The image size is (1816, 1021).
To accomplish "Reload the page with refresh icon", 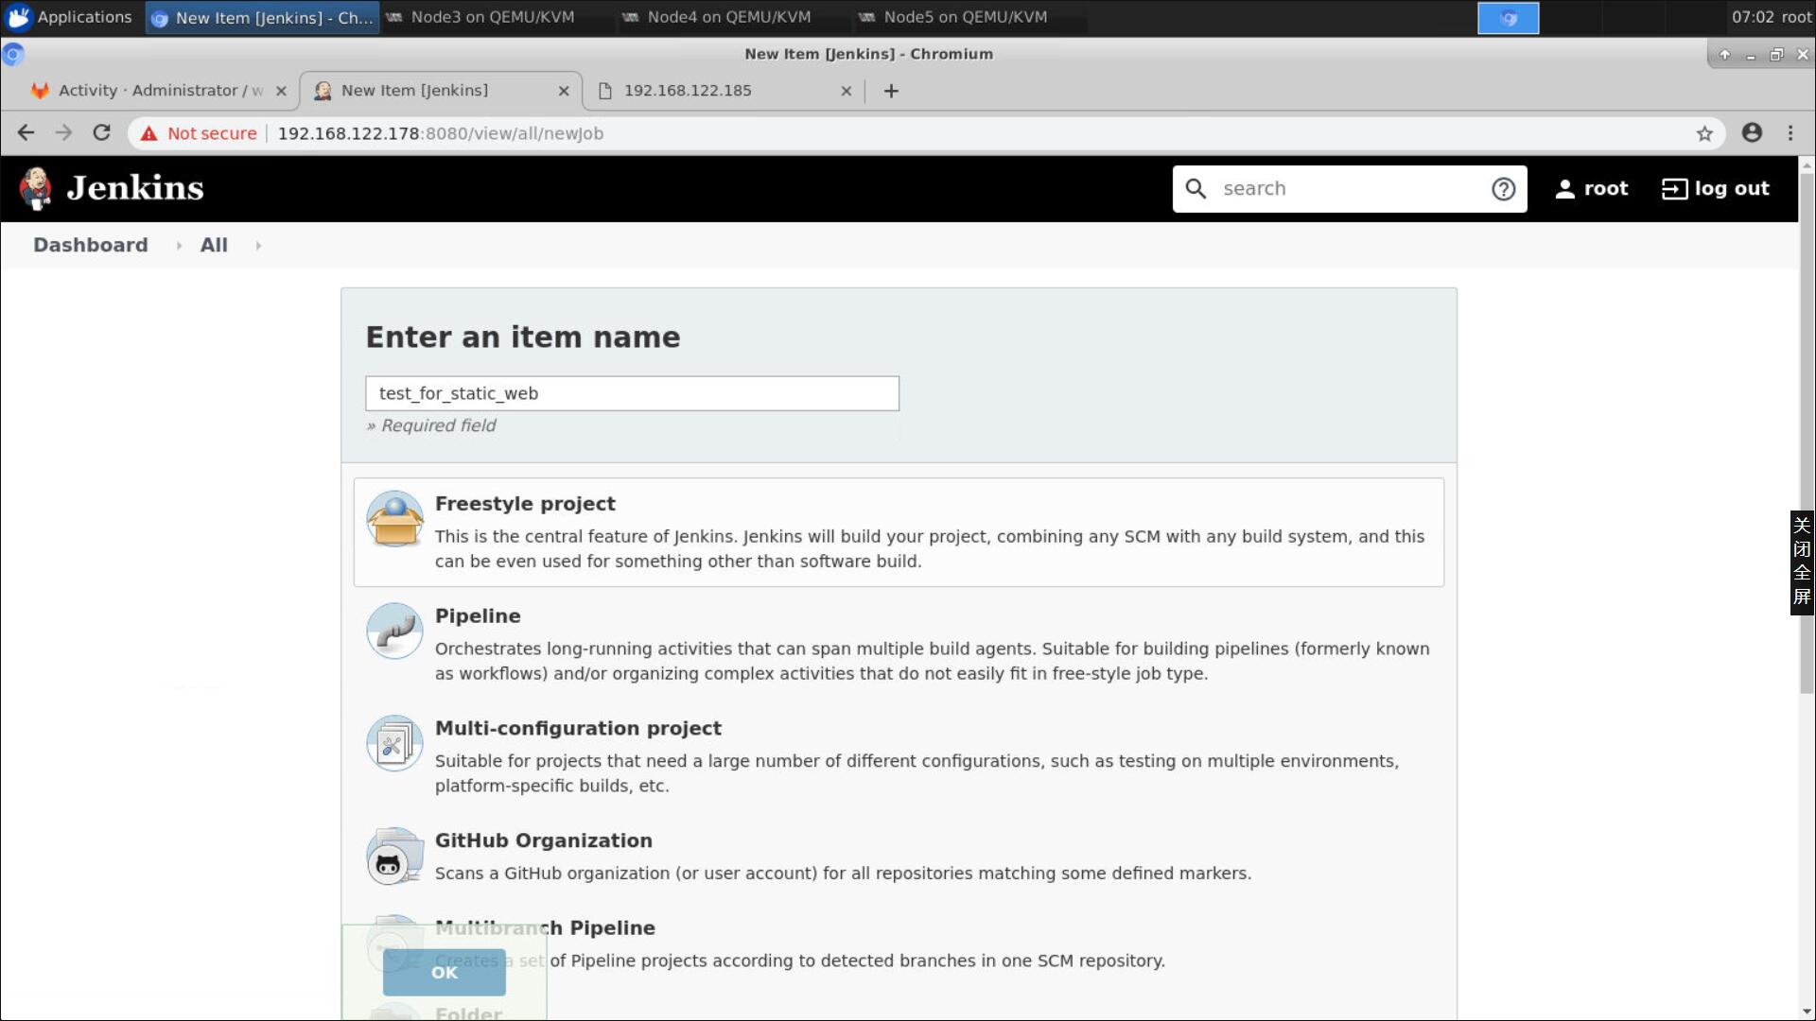I will tap(102, 133).
